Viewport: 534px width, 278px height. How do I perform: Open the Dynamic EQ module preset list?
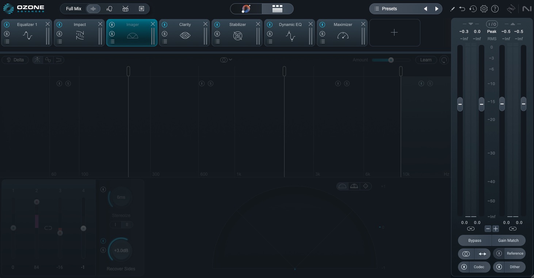point(270,42)
